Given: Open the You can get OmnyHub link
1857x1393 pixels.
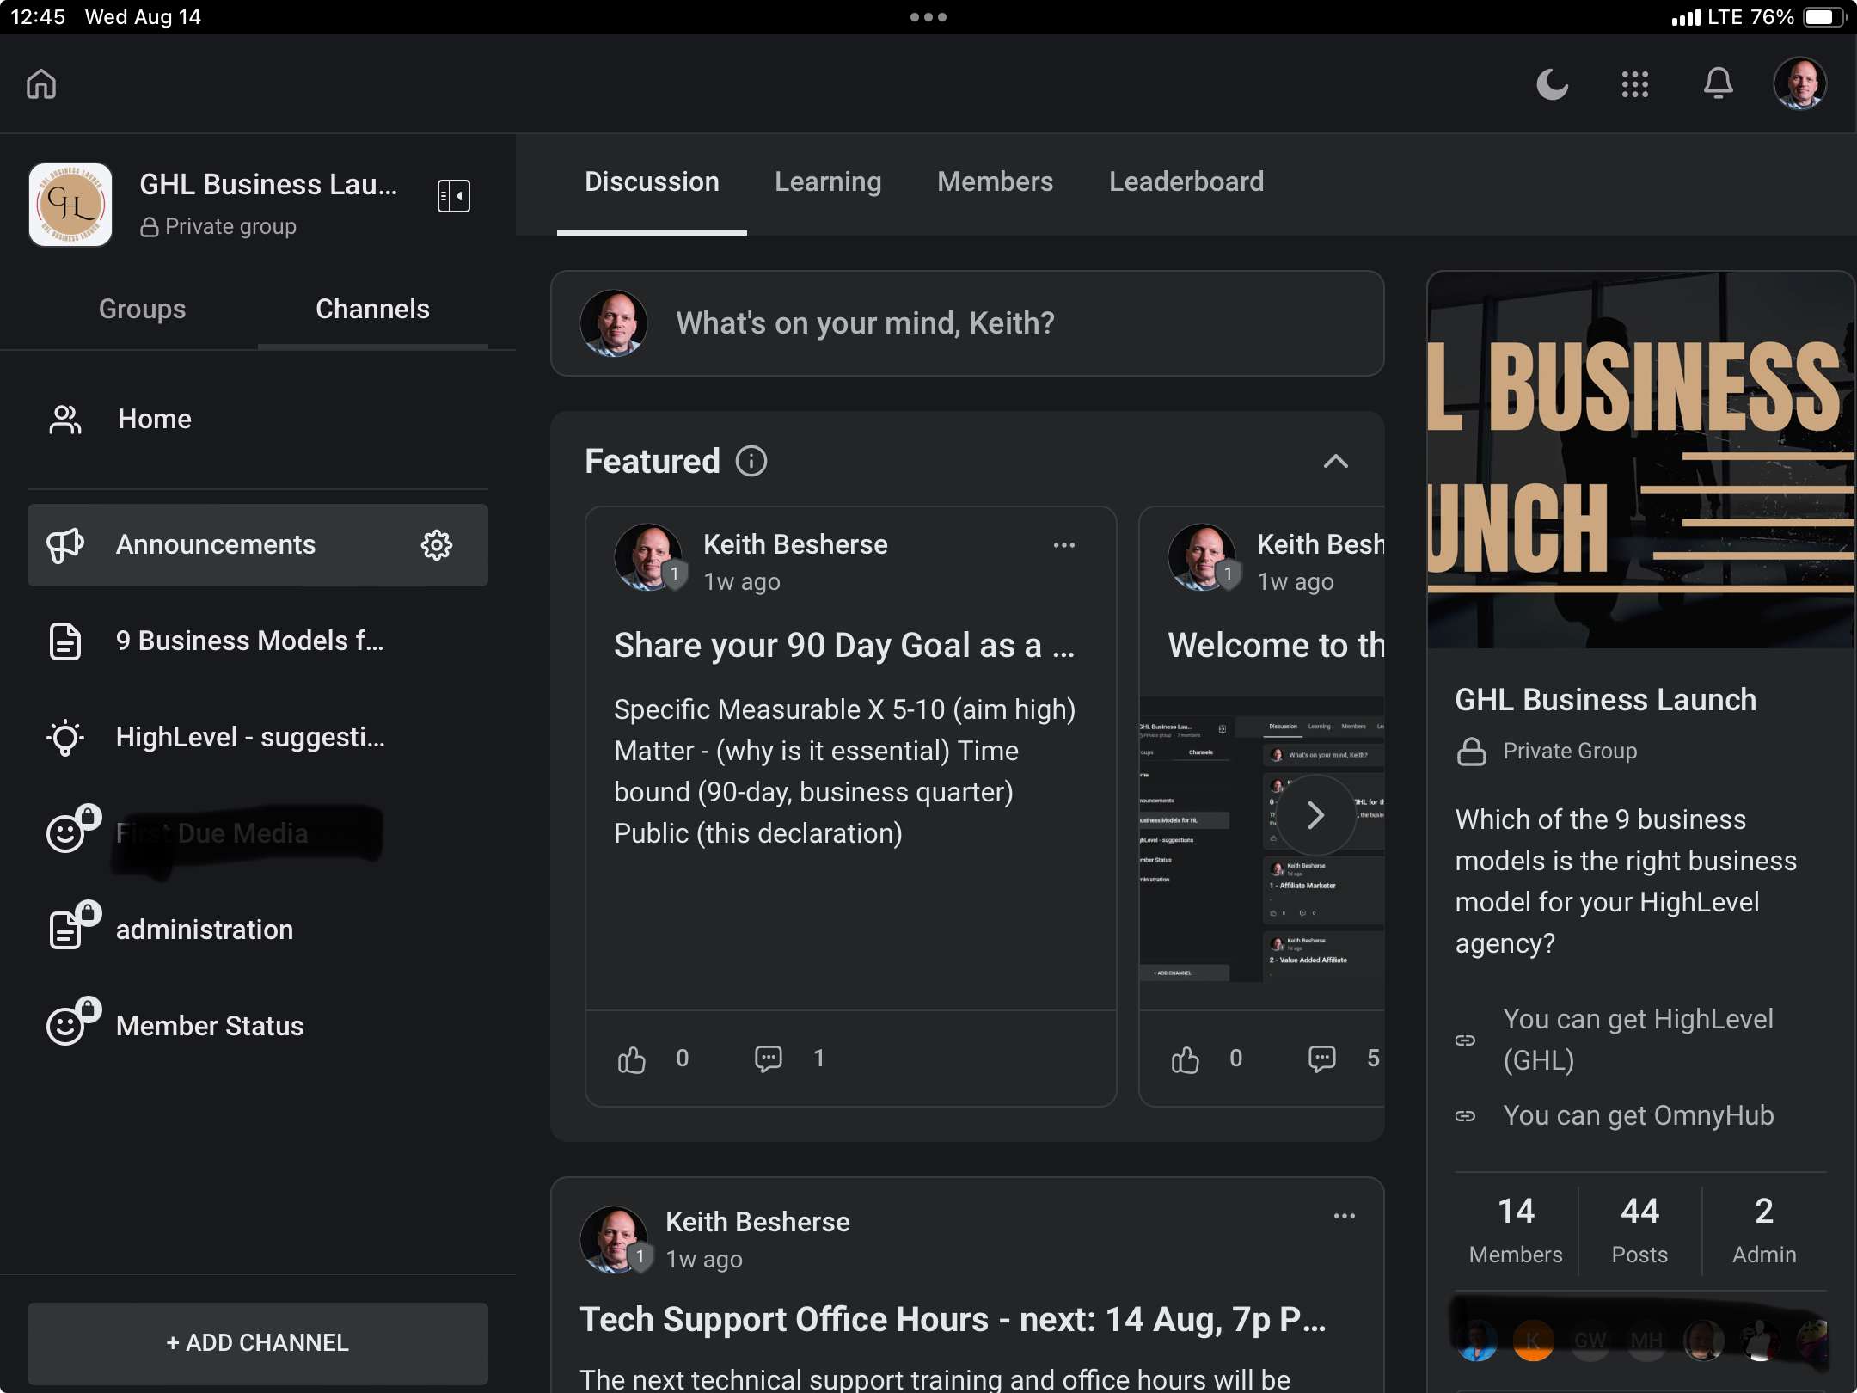Looking at the screenshot, I should click(x=1638, y=1115).
